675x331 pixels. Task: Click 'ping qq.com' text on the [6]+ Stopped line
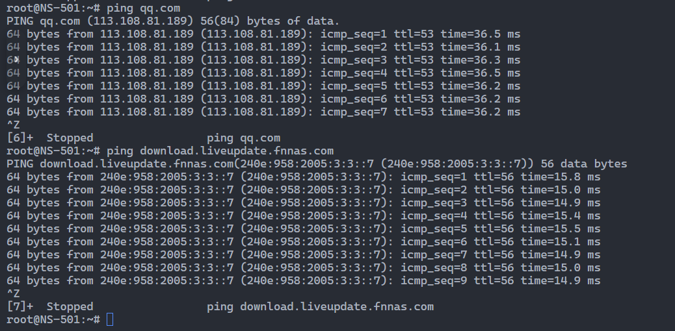tap(243, 138)
